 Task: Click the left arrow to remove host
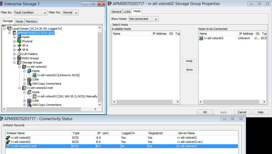click(189, 70)
